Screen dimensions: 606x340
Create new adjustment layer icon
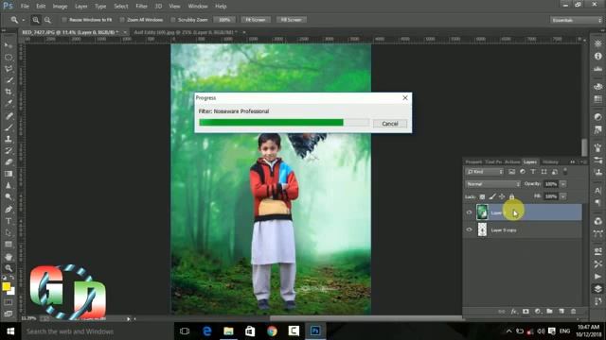[x=538, y=311]
